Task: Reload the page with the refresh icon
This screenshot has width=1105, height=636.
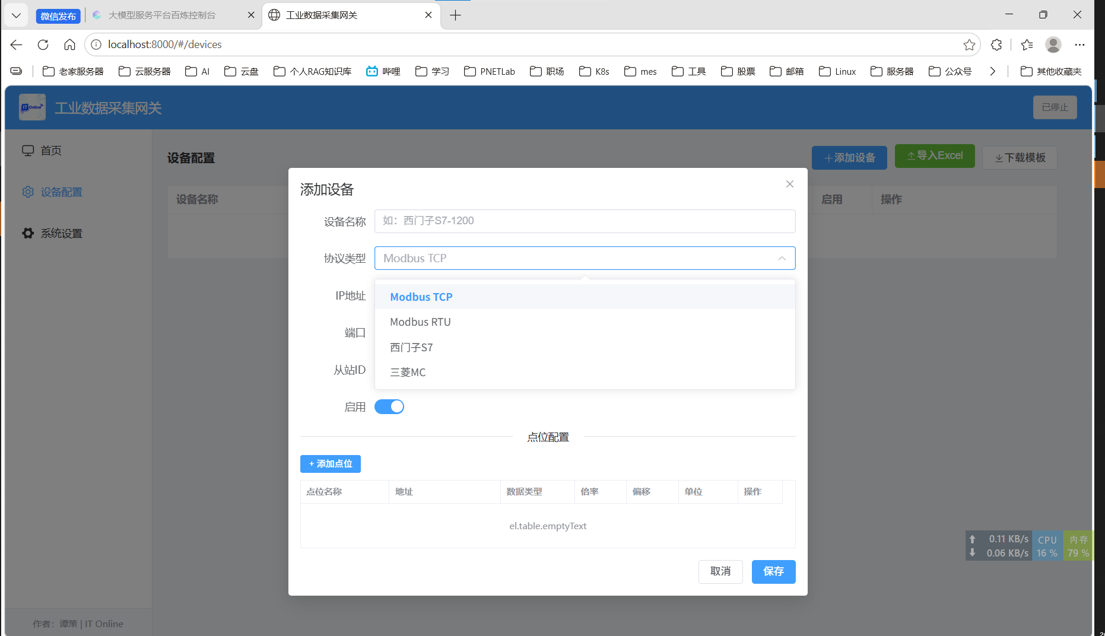Action: click(x=43, y=44)
